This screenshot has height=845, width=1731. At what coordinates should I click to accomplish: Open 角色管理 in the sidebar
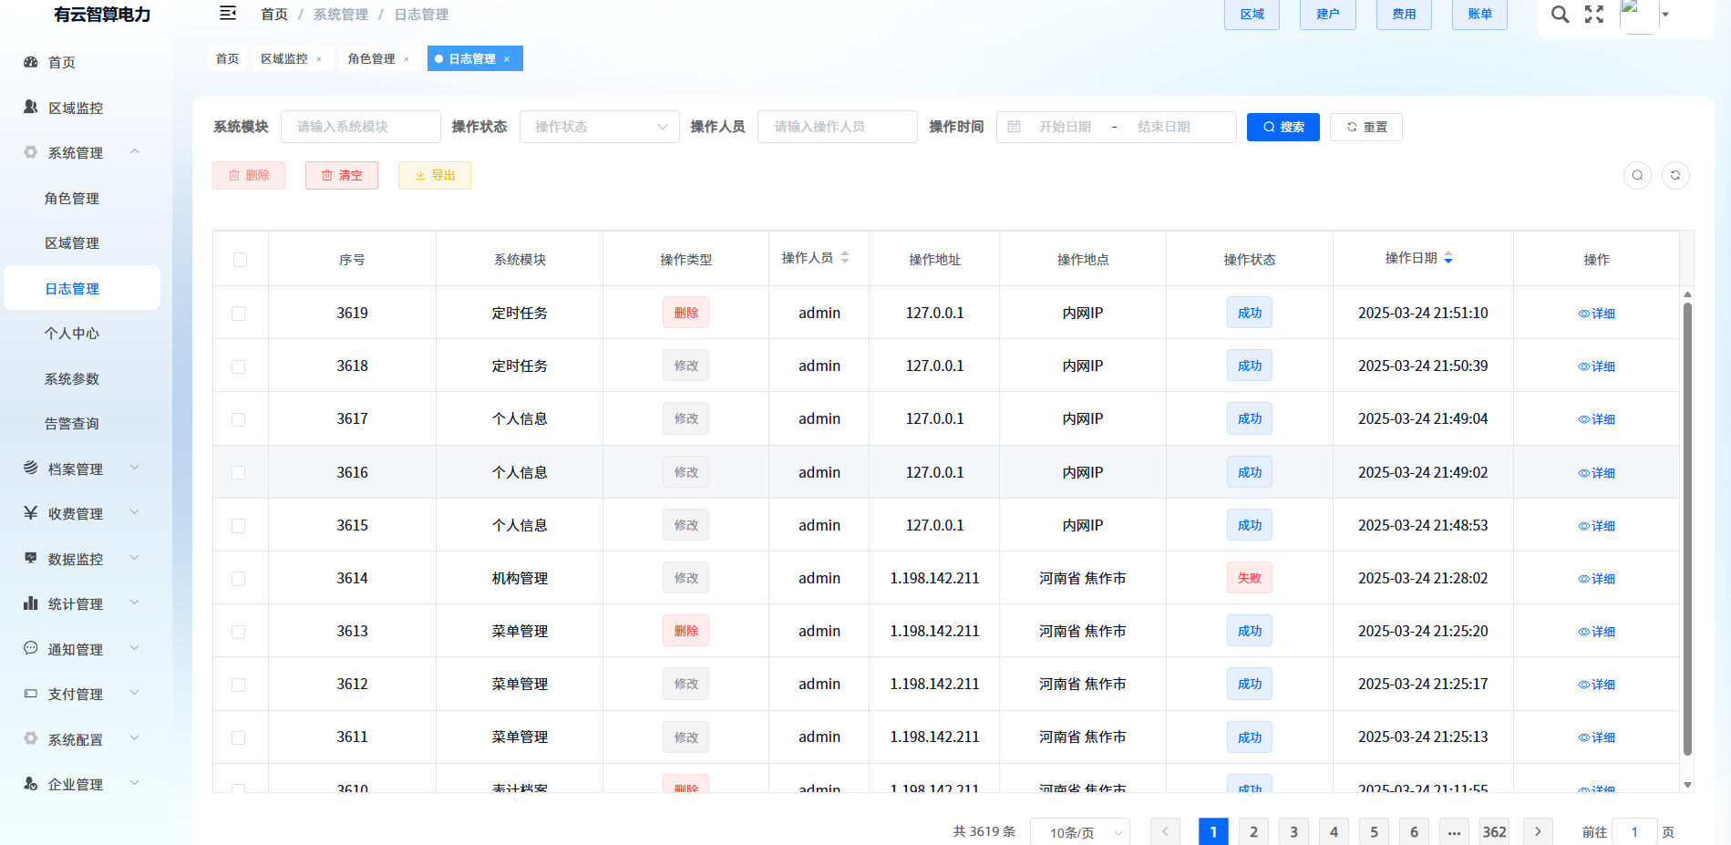[x=72, y=199]
